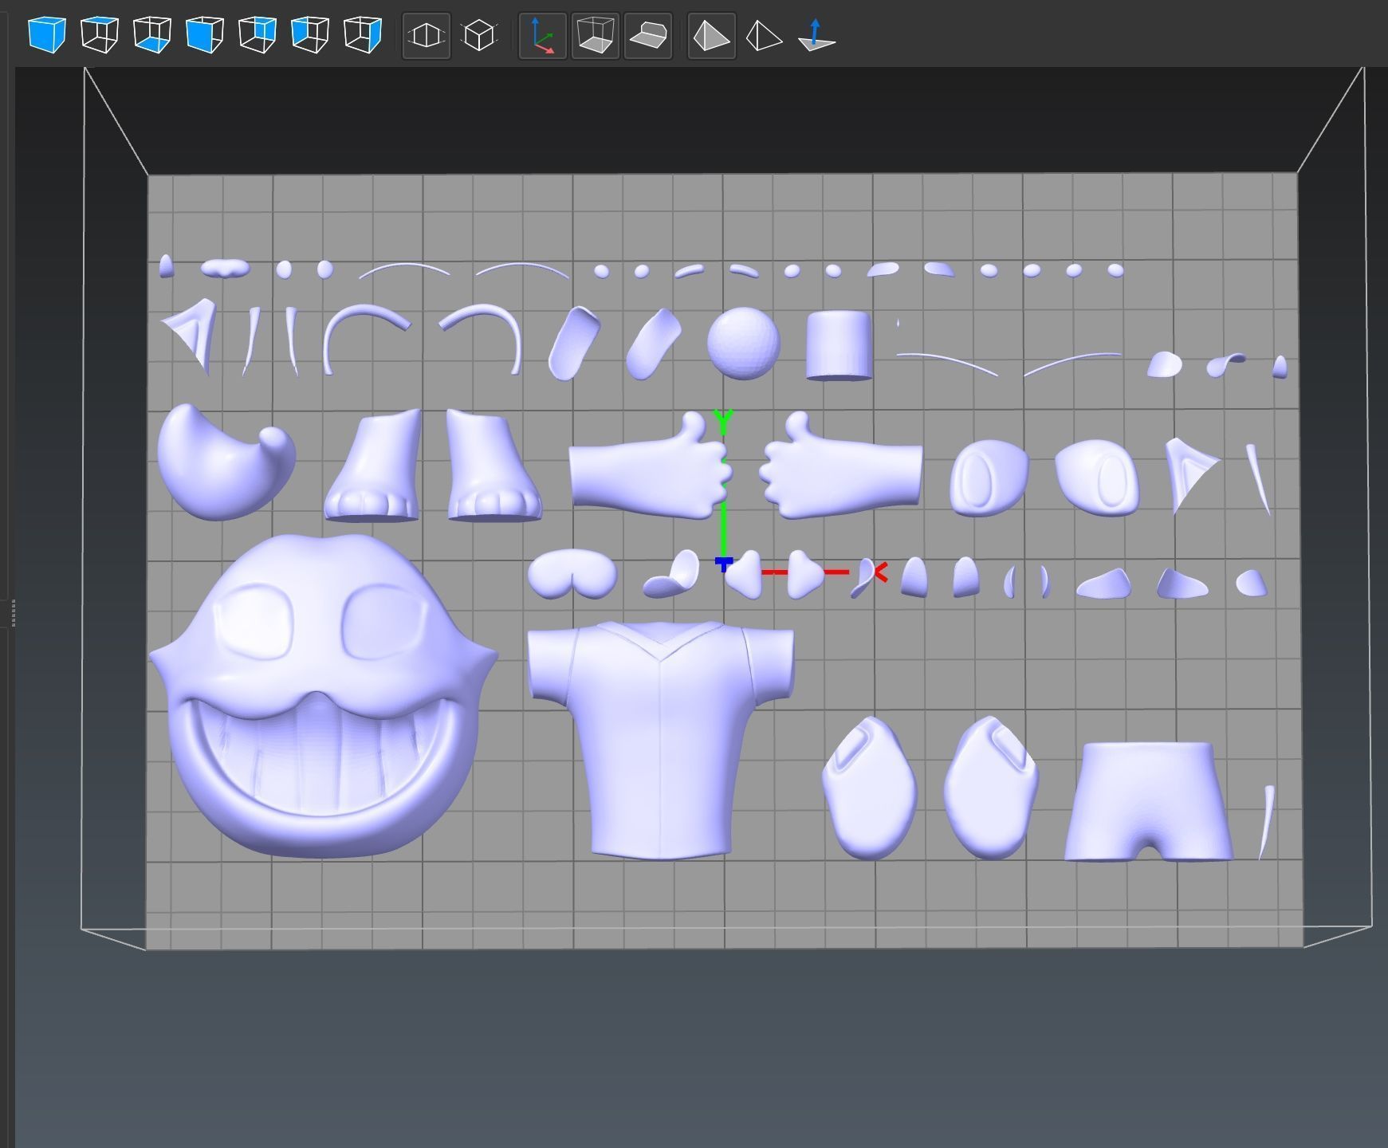
Task: Switch to the isometric solid cube view
Action: (x=46, y=36)
